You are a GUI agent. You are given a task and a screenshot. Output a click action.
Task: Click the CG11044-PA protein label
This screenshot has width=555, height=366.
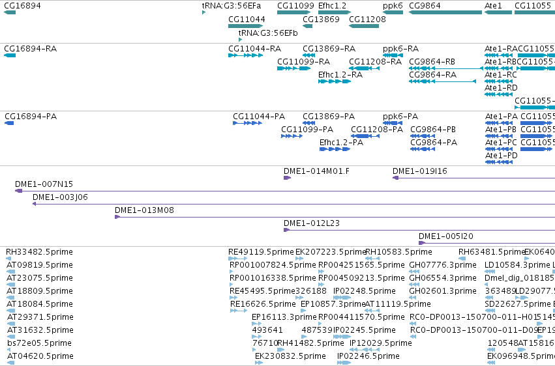[259, 116]
